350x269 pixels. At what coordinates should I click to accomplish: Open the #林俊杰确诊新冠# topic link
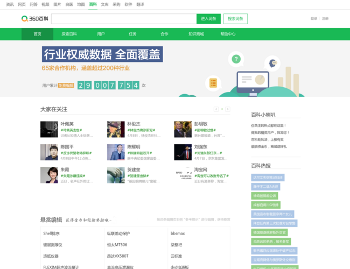coord(141,130)
